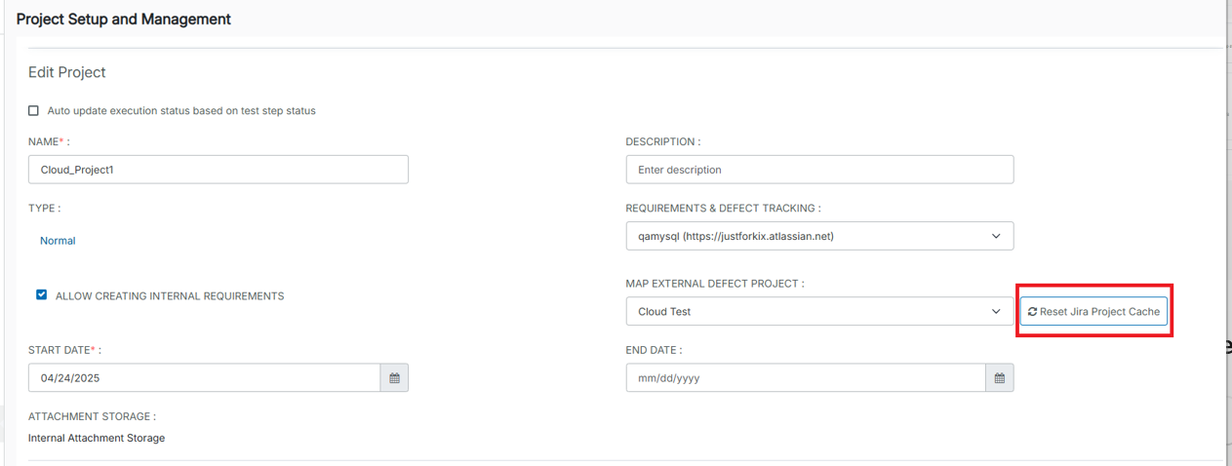1232x466 pixels.
Task: Click the End Date mm/dd/yyyy field
Action: [x=805, y=378]
